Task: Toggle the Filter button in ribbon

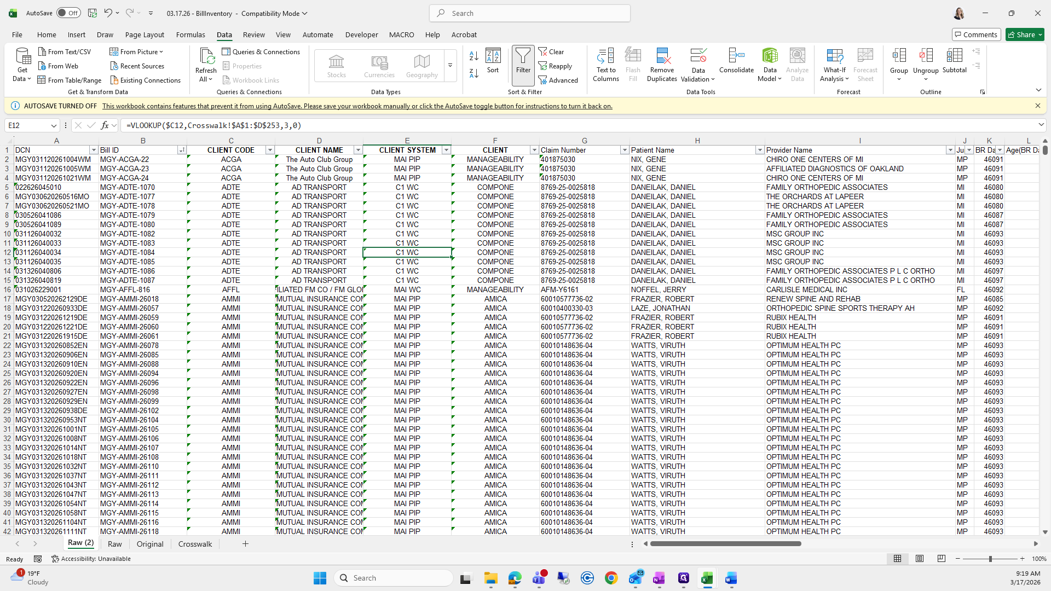Action: (523, 60)
